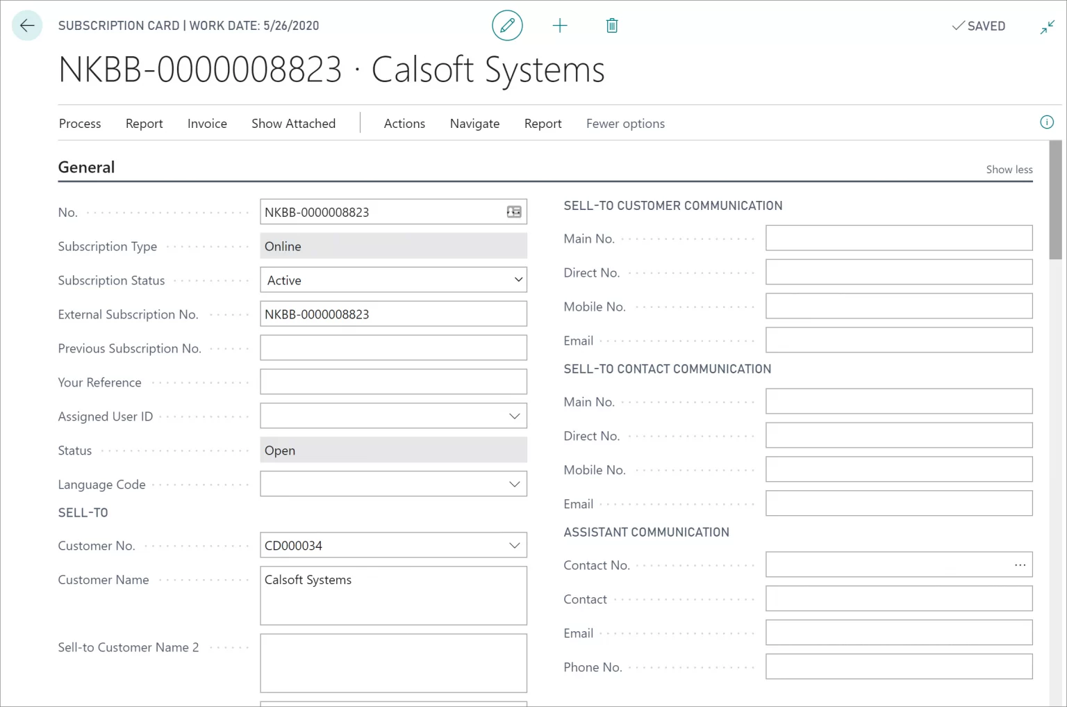Click the SAVED checkmark indicator

pos(979,26)
